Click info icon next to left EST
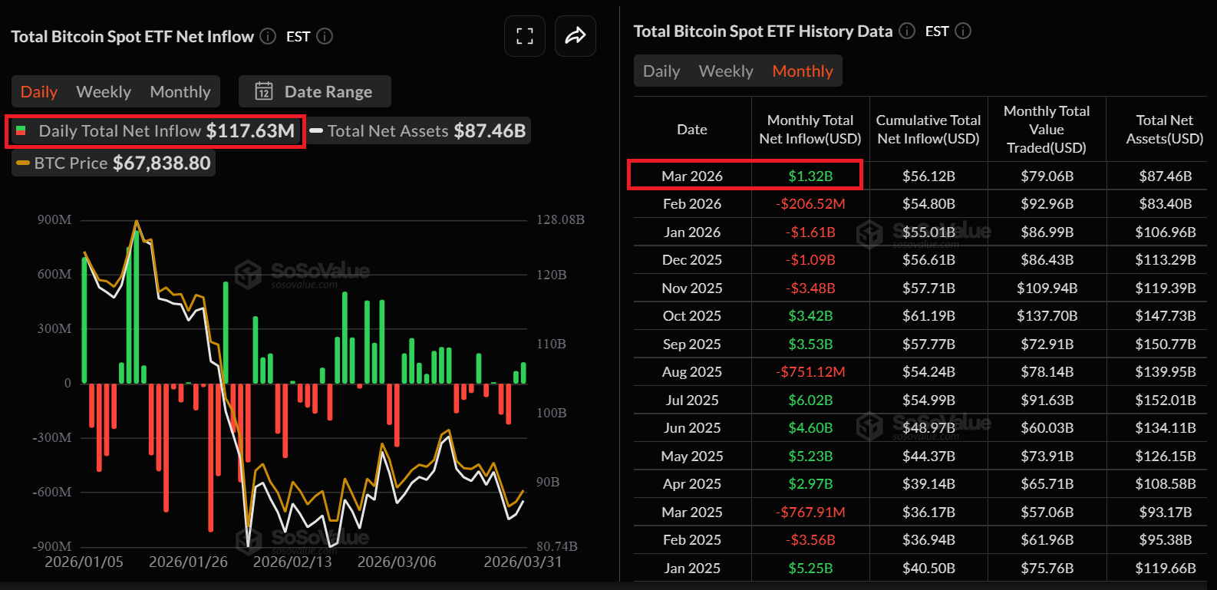The image size is (1217, 590). (x=325, y=36)
